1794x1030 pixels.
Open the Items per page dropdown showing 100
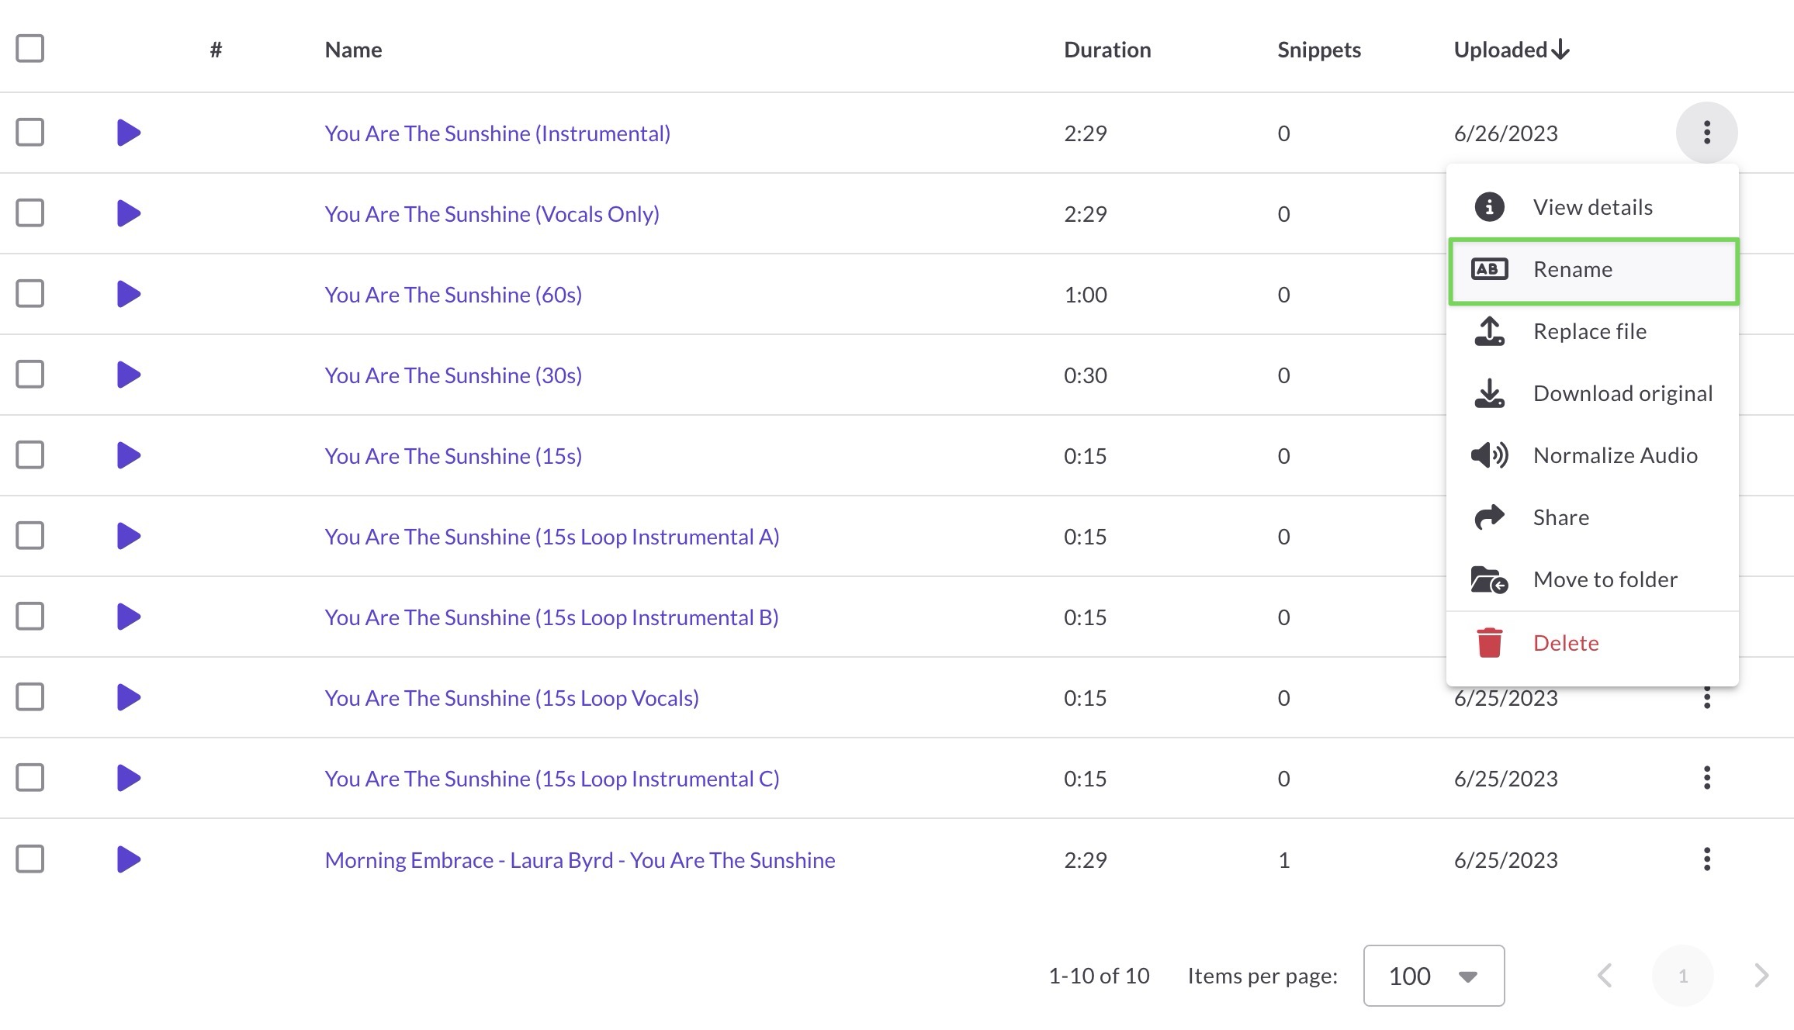[x=1433, y=976]
